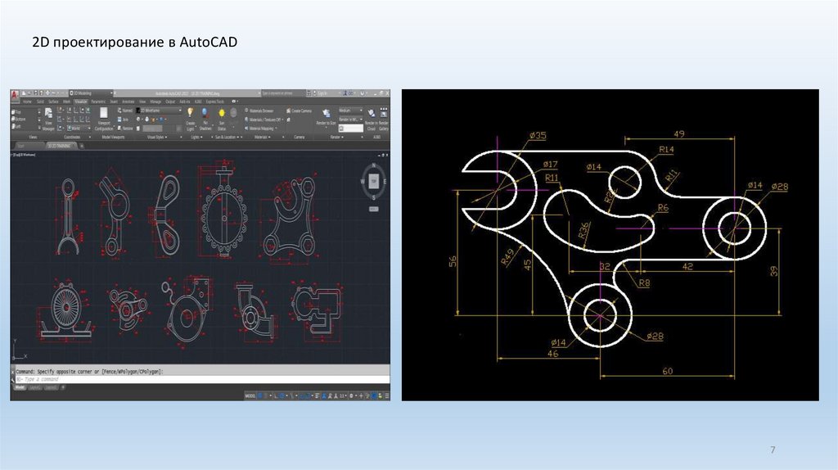
Task: Open the 2D Wireframe visual style dropdown
Action: tap(160, 111)
